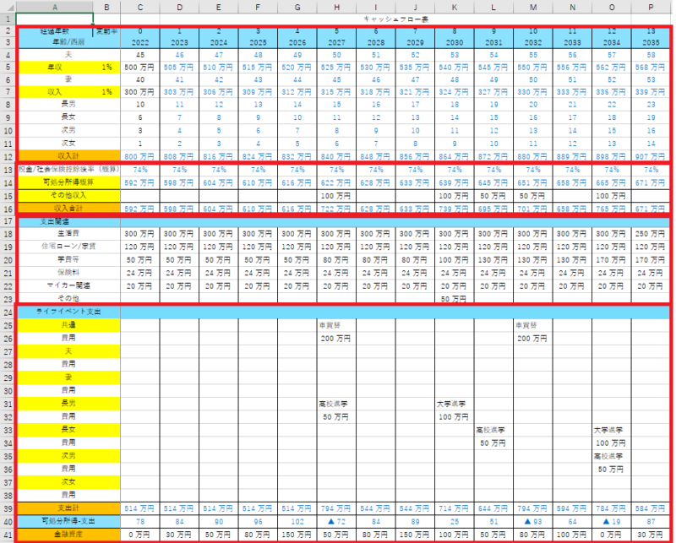Image resolution: width=676 pixels, height=543 pixels.
Task: Select column A header
Action: (x=55, y=7)
